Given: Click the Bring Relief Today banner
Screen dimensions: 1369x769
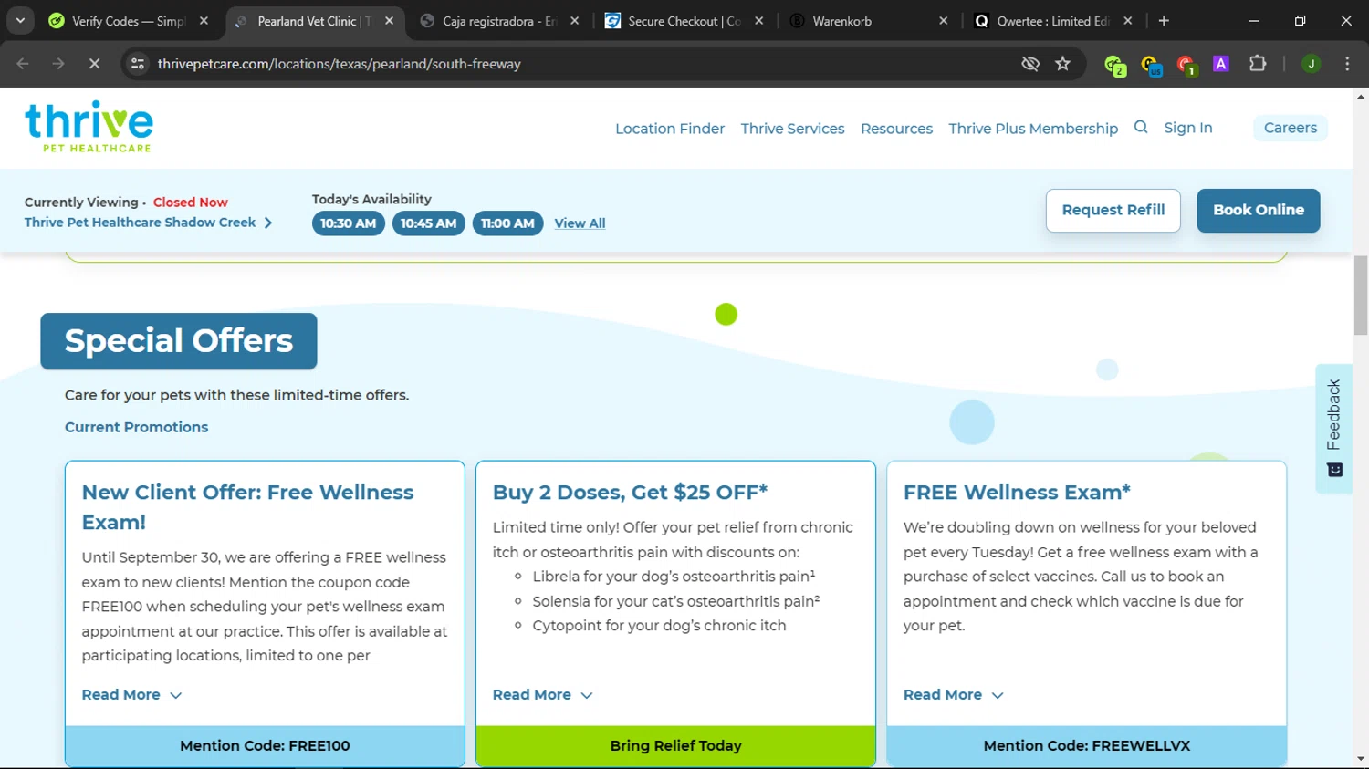Looking at the screenshot, I should click(675, 745).
